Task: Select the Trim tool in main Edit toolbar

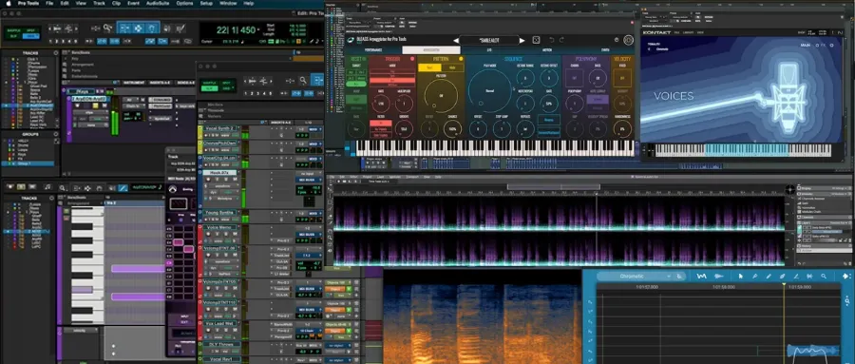Action: 124,29
